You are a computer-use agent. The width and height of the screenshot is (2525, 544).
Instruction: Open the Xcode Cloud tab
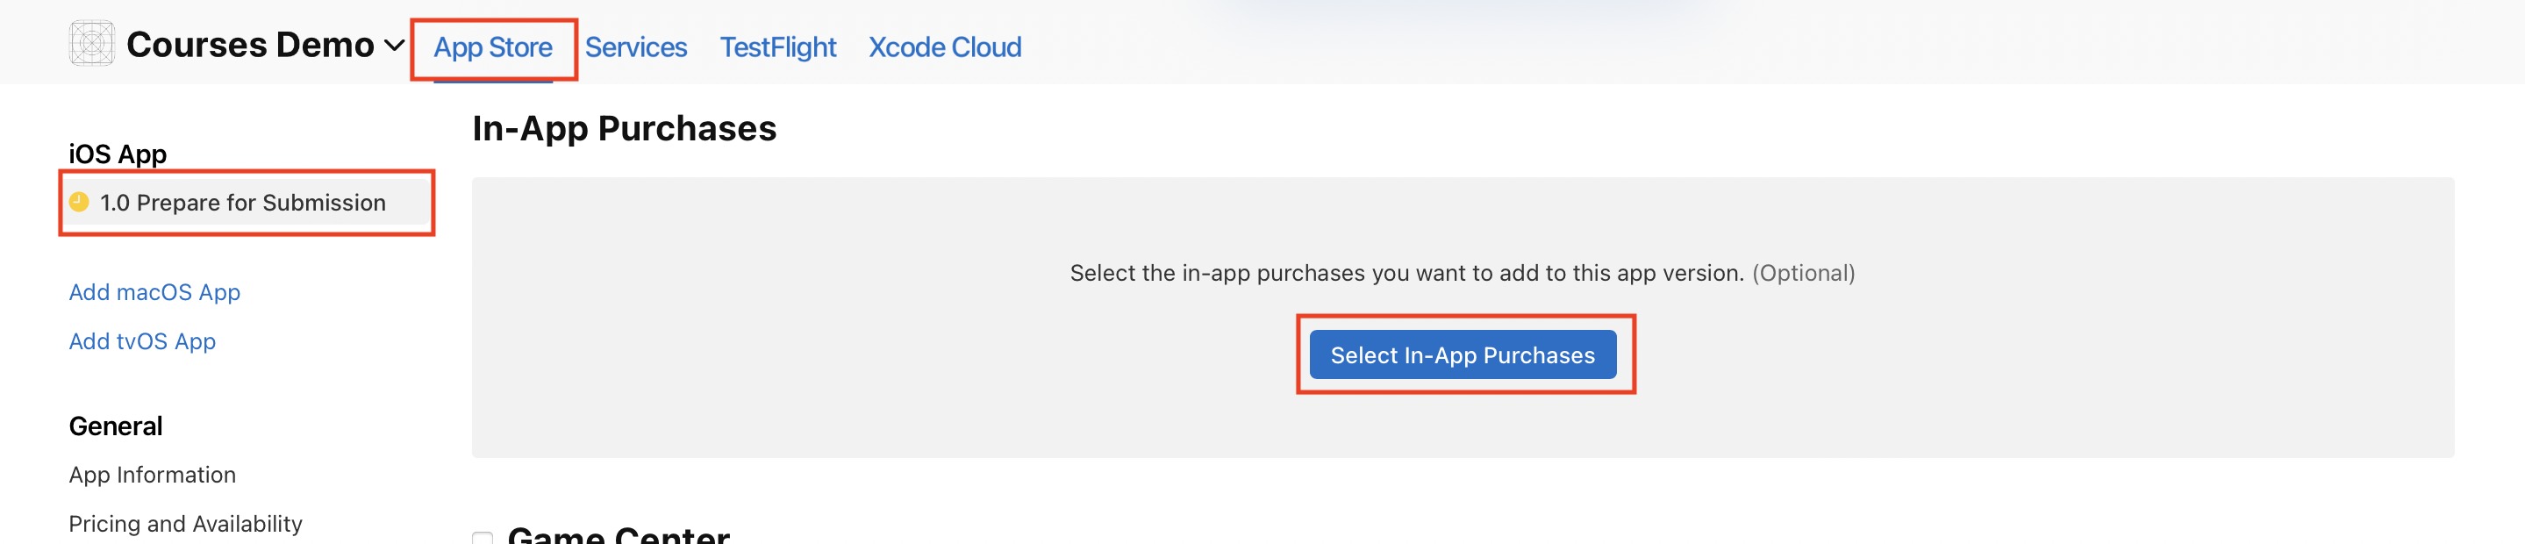coord(944,47)
